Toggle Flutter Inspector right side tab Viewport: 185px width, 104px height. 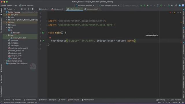(184, 48)
